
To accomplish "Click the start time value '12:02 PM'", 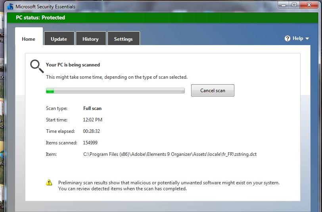I will pyautogui.click(x=93, y=120).
